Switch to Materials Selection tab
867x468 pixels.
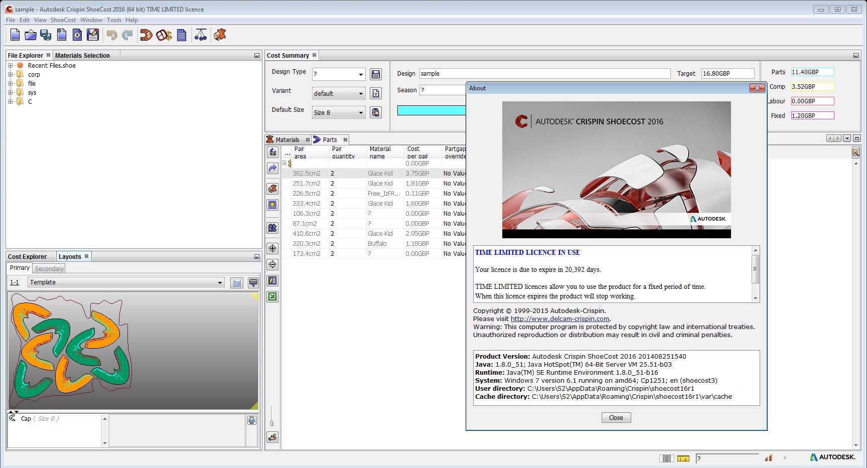point(82,56)
